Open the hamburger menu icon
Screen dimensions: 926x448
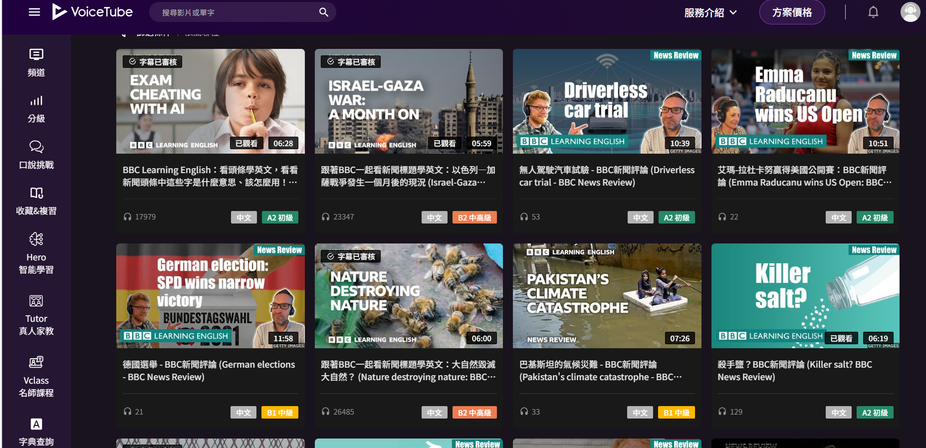tap(34, 12)
